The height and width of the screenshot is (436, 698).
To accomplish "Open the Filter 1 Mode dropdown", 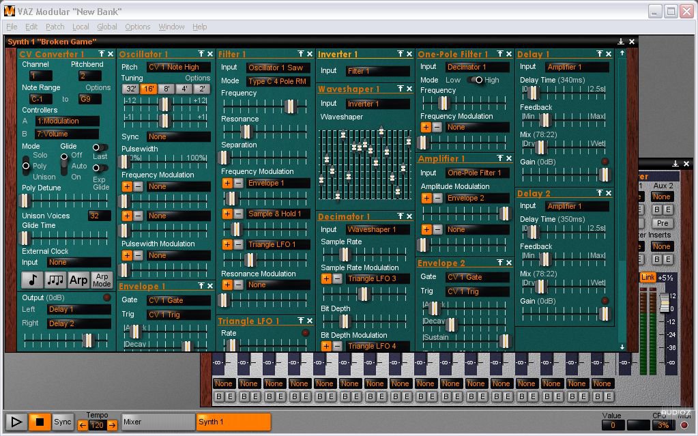I will tap(278, 81).
